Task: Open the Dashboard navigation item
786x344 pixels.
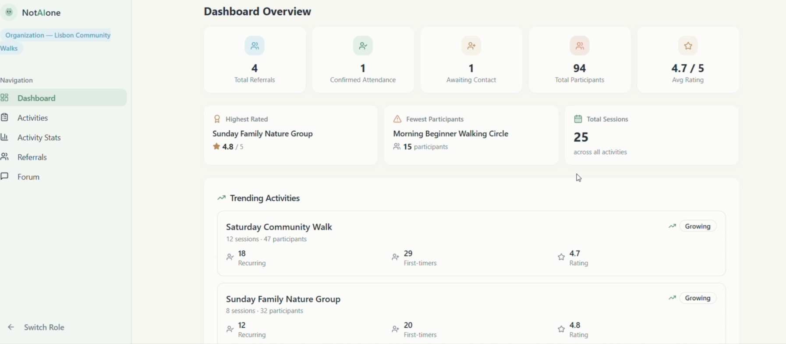Action: (x=63, y=98)
